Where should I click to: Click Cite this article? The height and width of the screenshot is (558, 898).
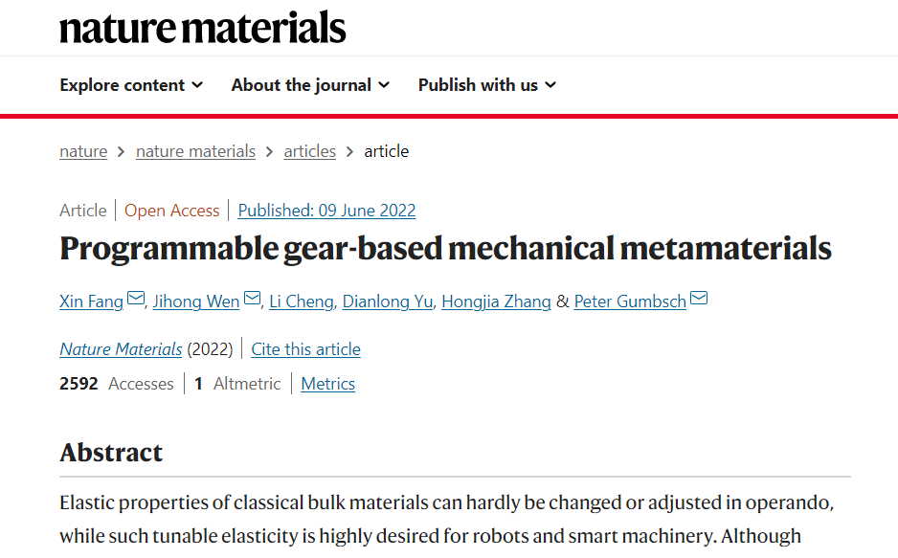305,349
